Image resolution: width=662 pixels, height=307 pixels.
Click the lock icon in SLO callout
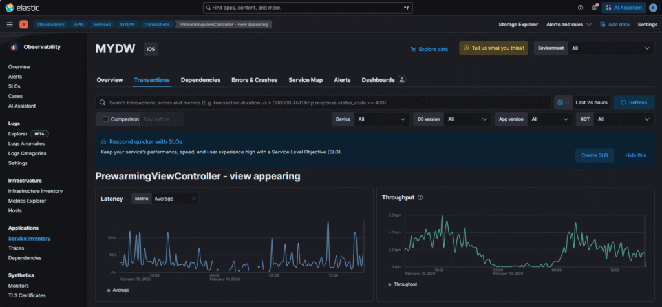click(x=103, y=142)
